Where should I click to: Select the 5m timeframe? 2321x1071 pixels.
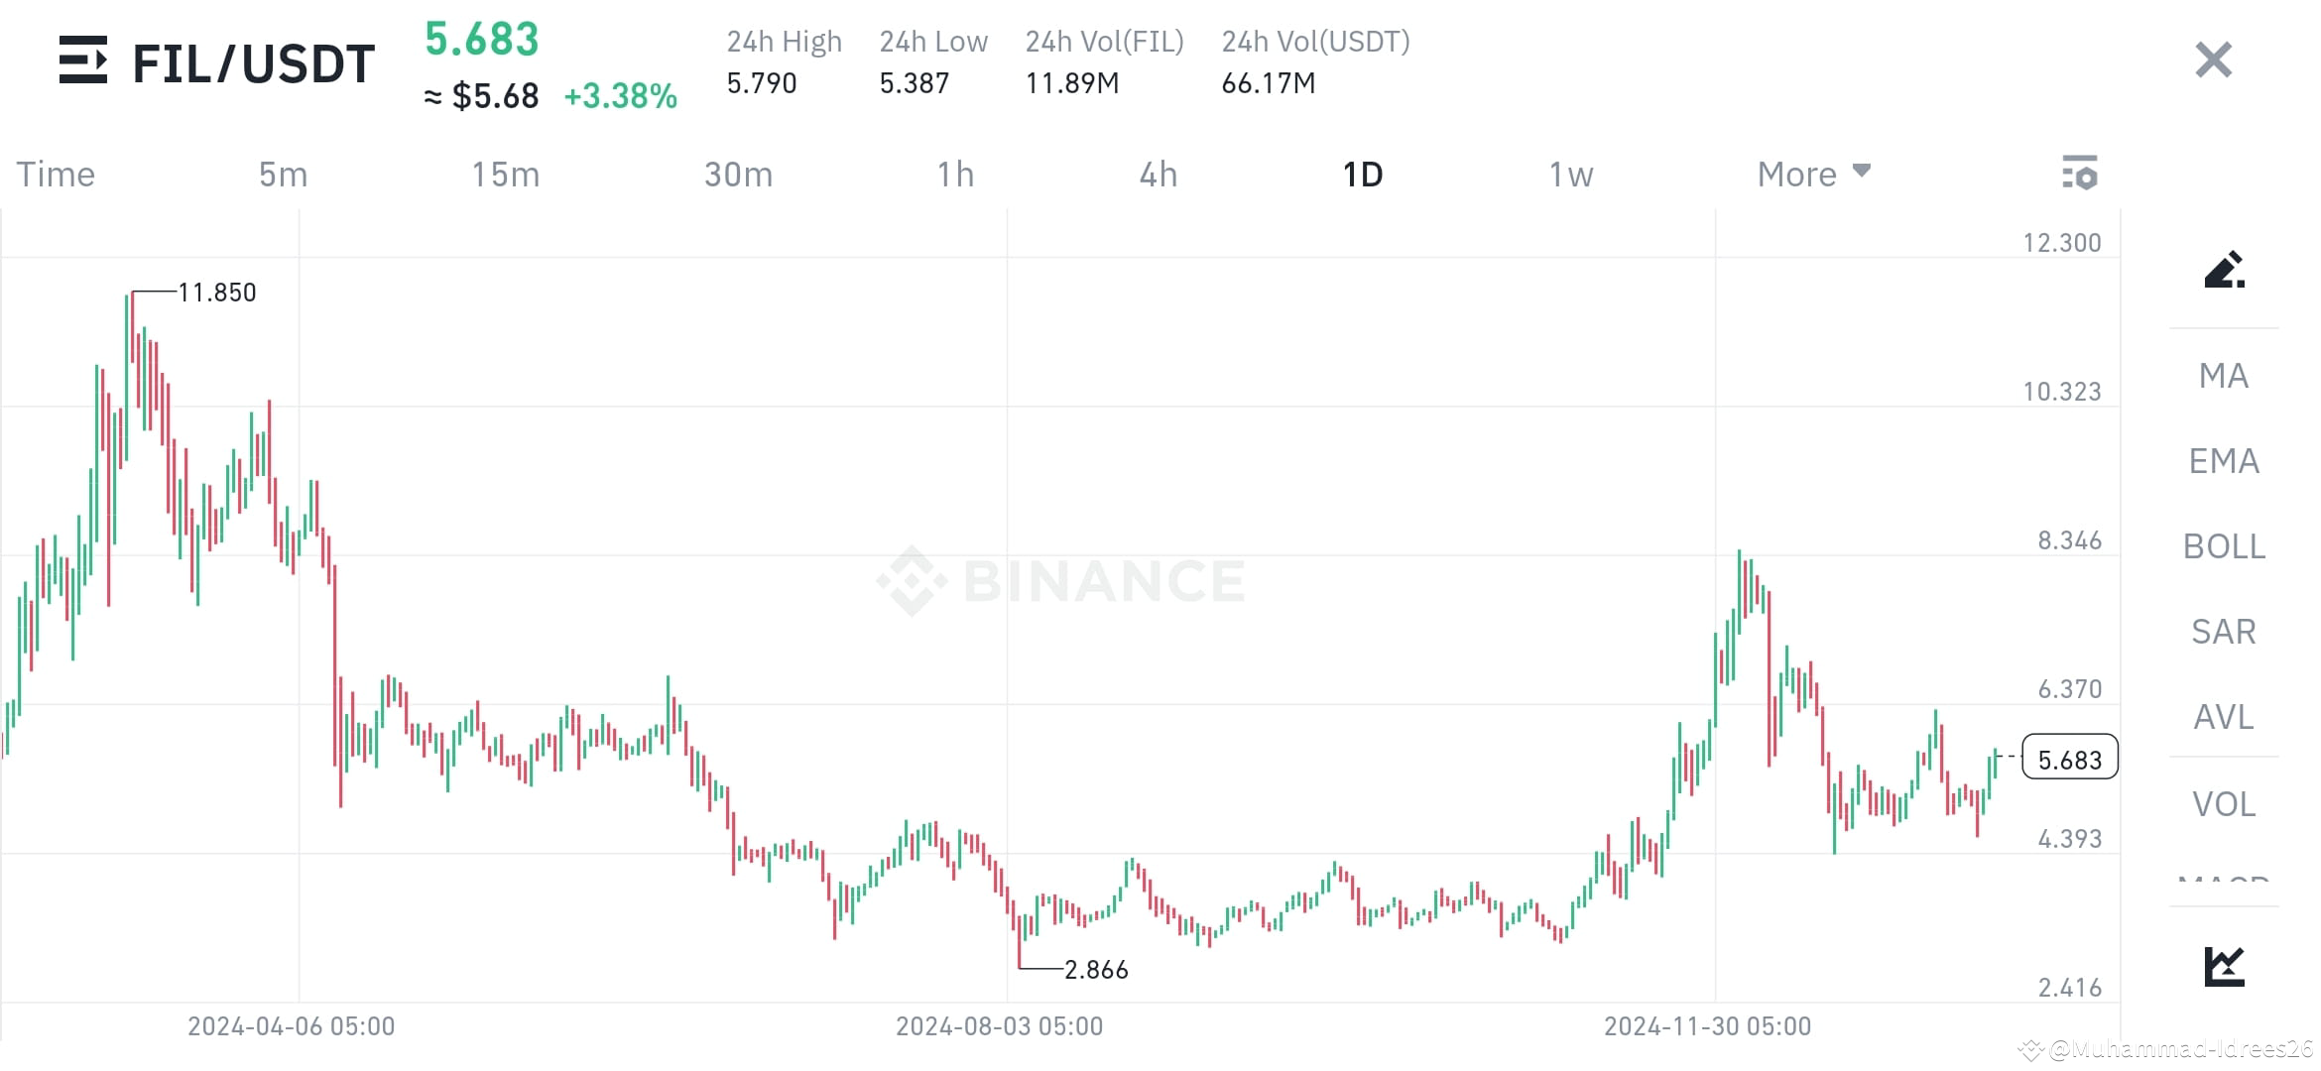pos(282,173)
